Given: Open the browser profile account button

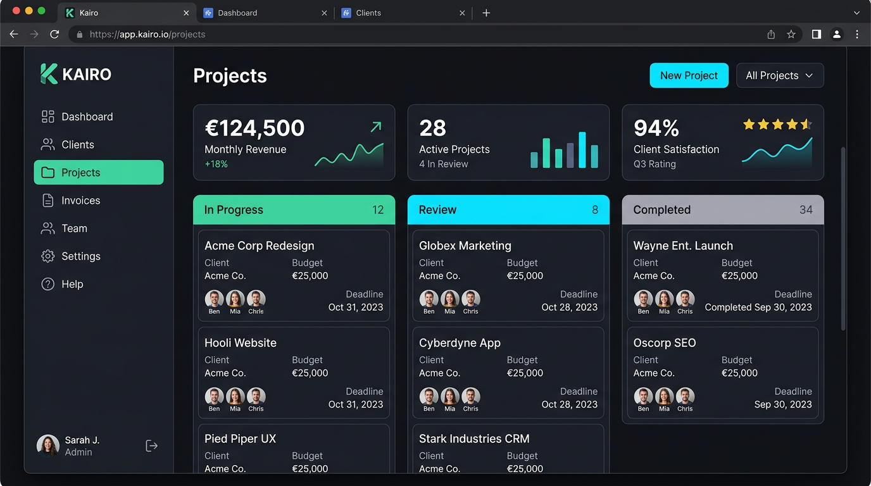Looking at the screenshot, I should [837, 34].
